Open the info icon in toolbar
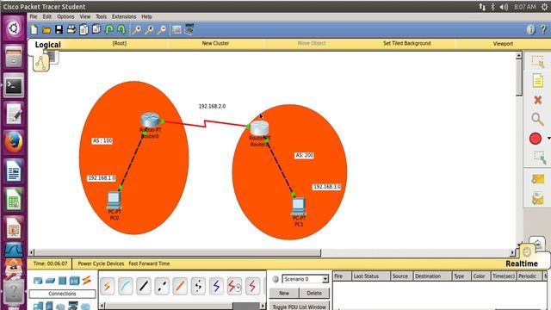 coord(531,30)
